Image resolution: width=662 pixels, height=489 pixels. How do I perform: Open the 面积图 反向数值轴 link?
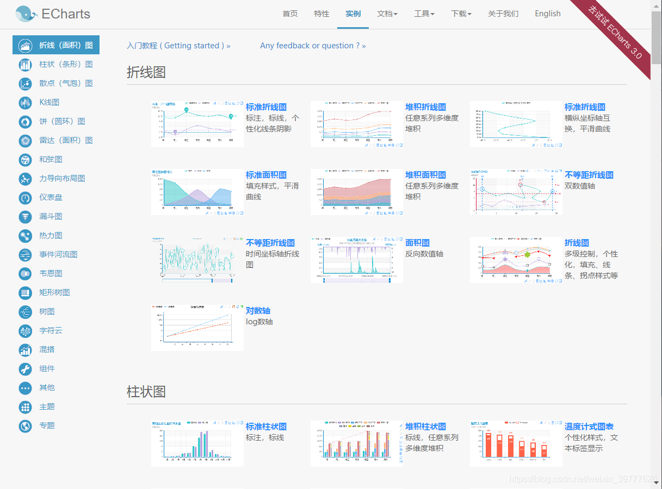pyautogui.click(x=417, y=243)
